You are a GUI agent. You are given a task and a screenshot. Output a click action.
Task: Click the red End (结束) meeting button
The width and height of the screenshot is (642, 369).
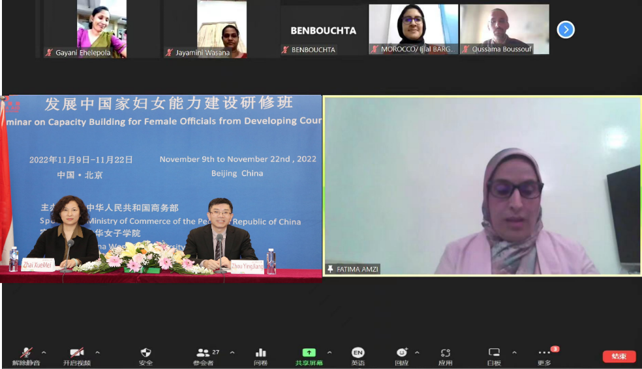[619, 356]
